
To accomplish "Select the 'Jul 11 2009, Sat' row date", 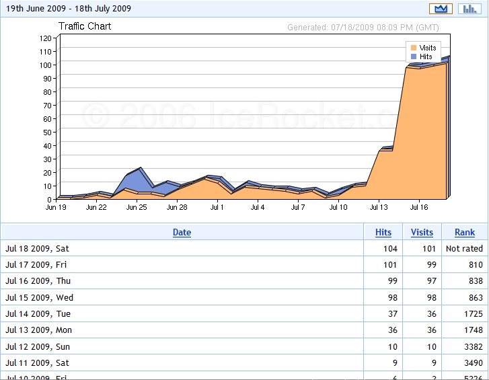I will 37,363.
